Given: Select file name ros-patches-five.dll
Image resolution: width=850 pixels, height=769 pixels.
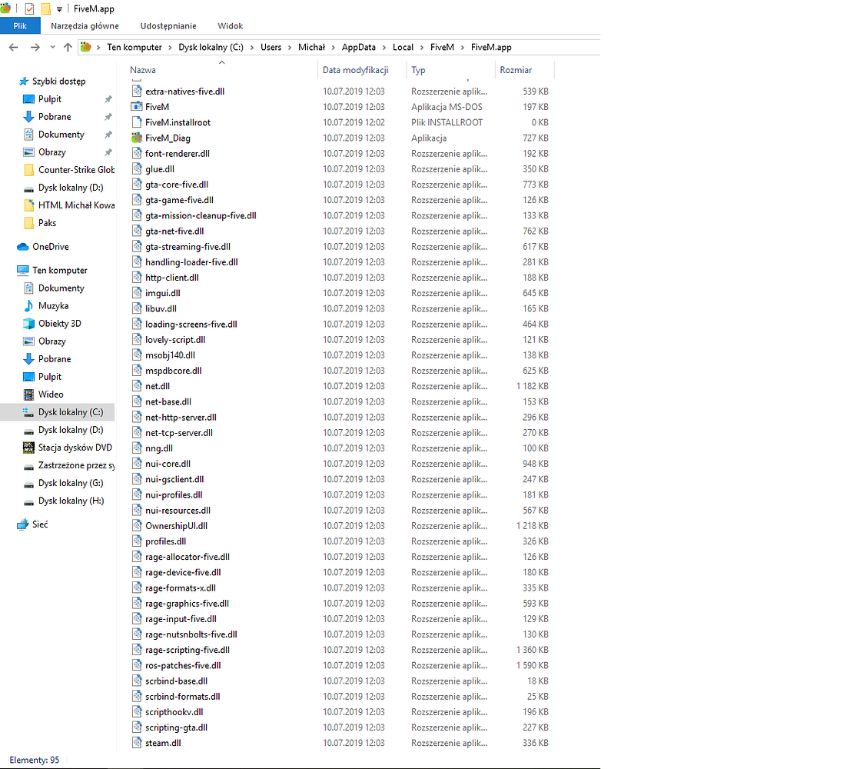Looking at the screenshot, I should (x=183, y=665).
